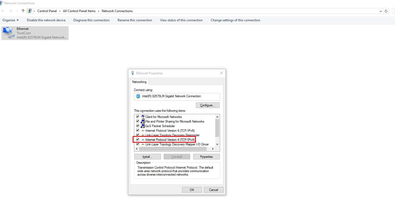Select the Client for Microsoft Networks item
This screenshot has height=209, width=395.
[x=163, y=117]
